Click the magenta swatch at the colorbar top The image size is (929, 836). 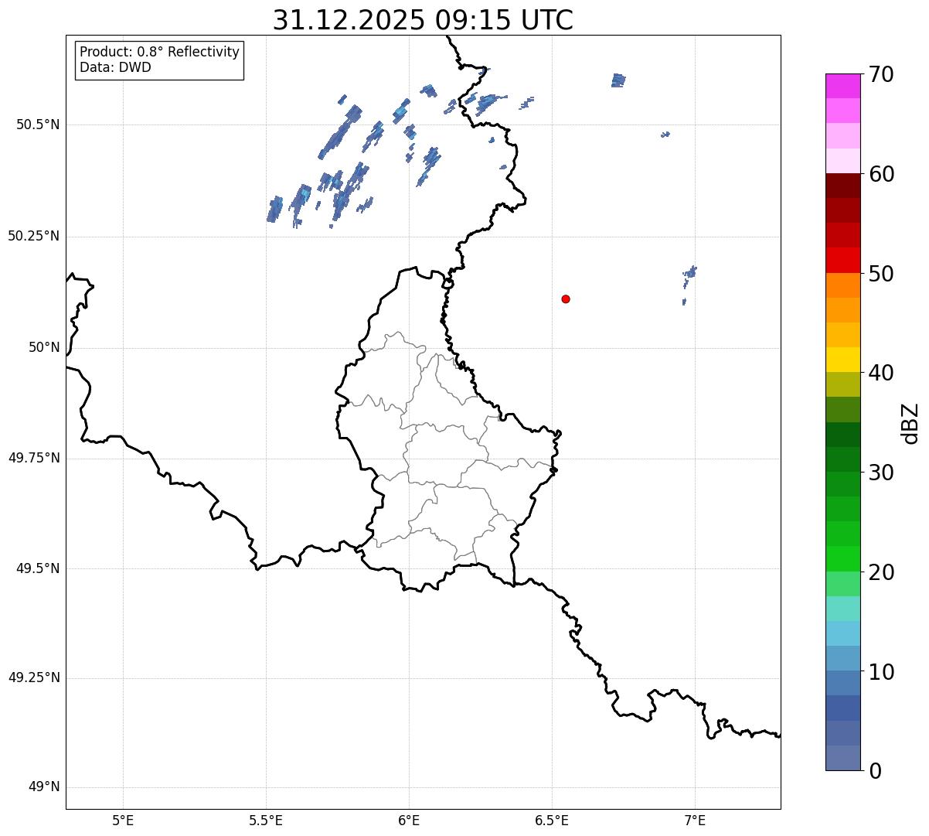click(843, 86)
